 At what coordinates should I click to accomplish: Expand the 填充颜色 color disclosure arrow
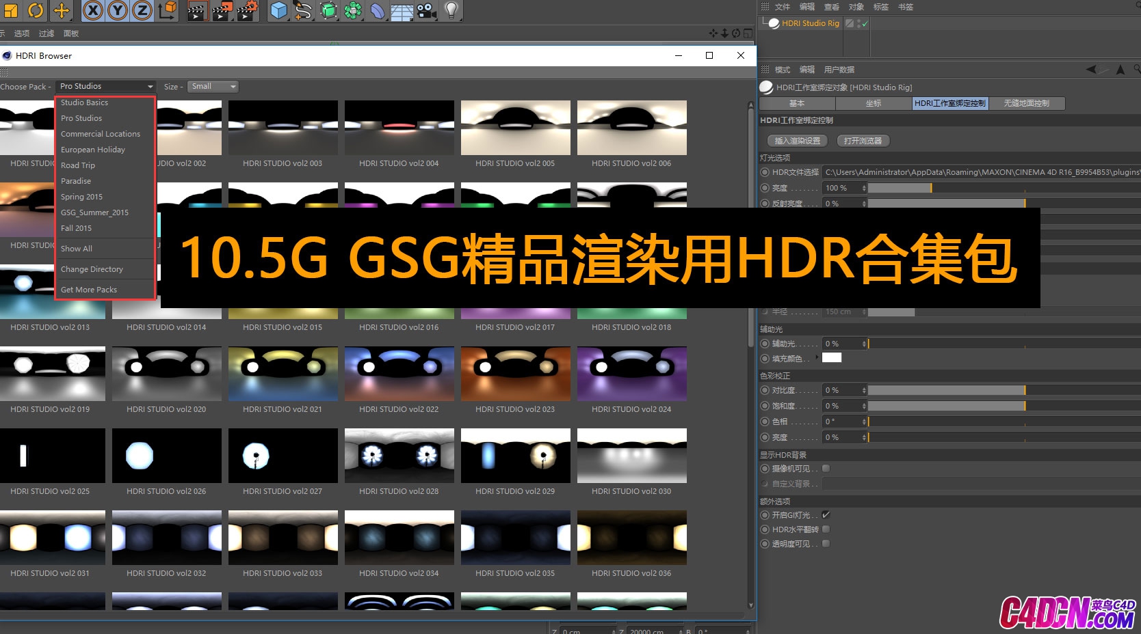click(817, 357)
